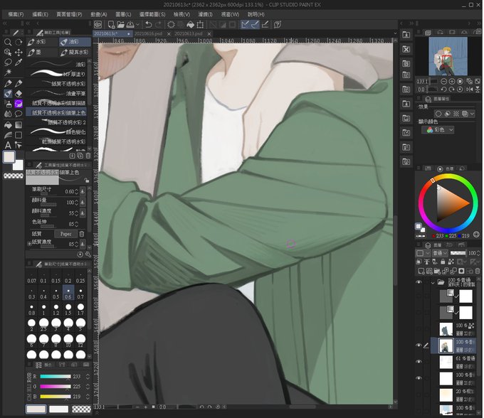Click the Navigator zoom out button
484x418 pixels.
[444, 81]
